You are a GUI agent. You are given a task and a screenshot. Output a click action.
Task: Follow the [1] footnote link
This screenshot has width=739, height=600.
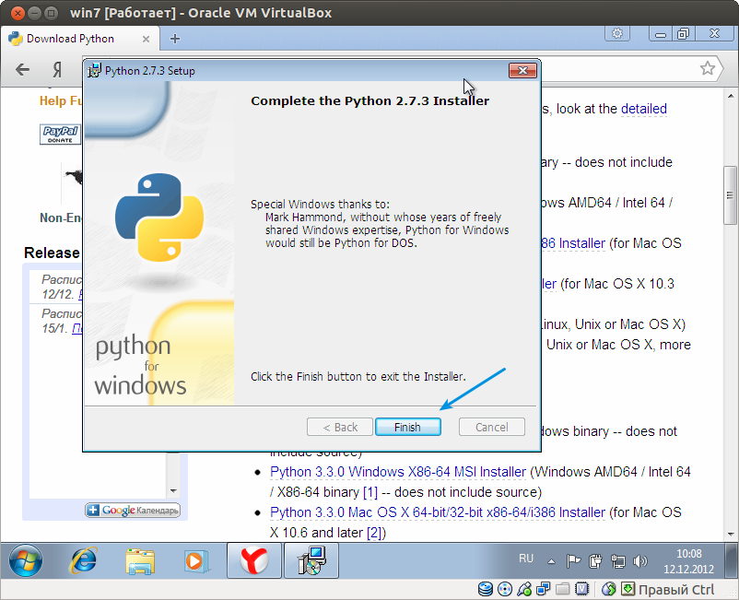coord(370,492)
